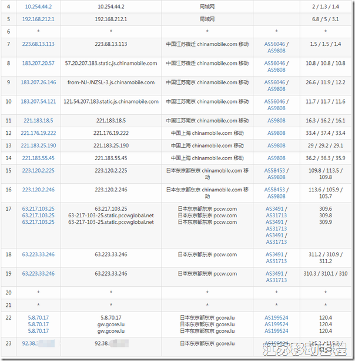Select hostname 57.20.207.183.static.js.chinamobile.com
The image size is (355, 361).
point(111,64)
